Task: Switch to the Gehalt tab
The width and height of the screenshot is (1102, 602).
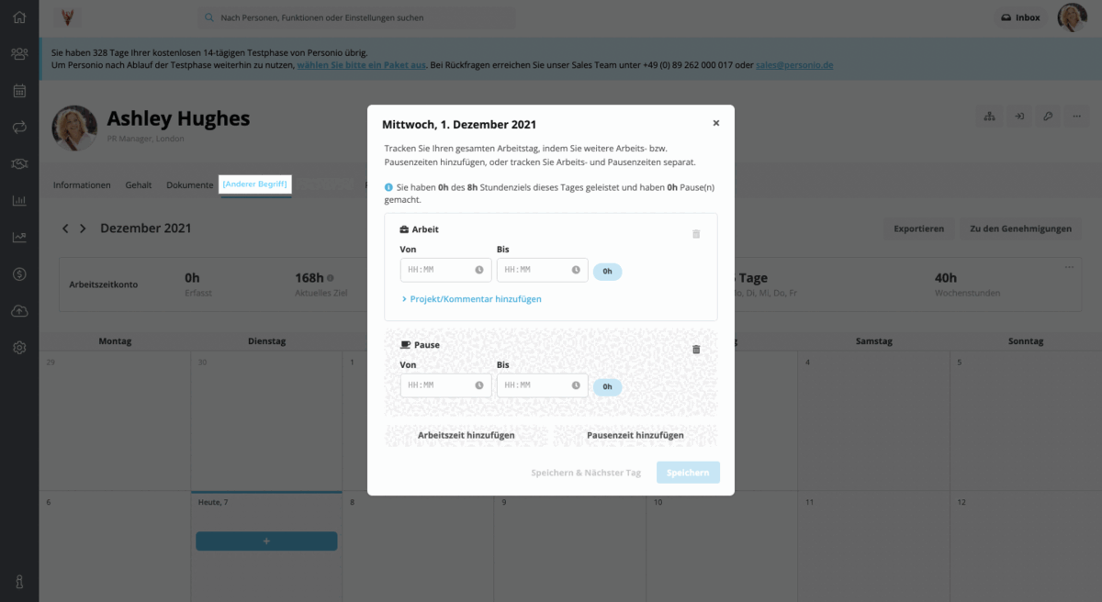Action: [139, 184]
